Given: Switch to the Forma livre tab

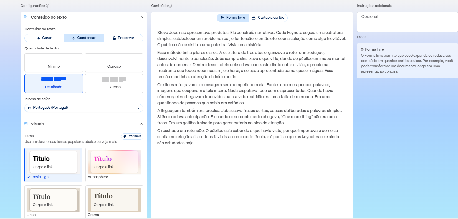Looking at the screenshot, I should tap(233, 18).
